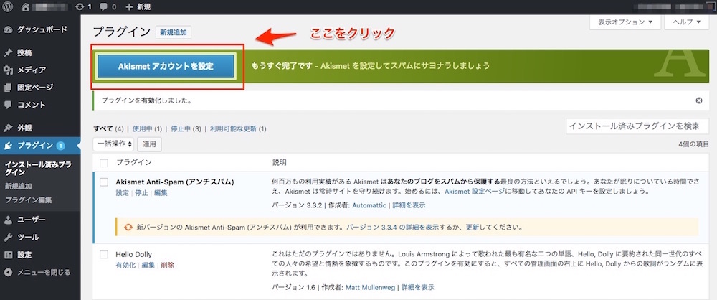Screen dimensions: 717x300
Task: Click the media icon beside メディア
Action: click(x=8, y=70)
